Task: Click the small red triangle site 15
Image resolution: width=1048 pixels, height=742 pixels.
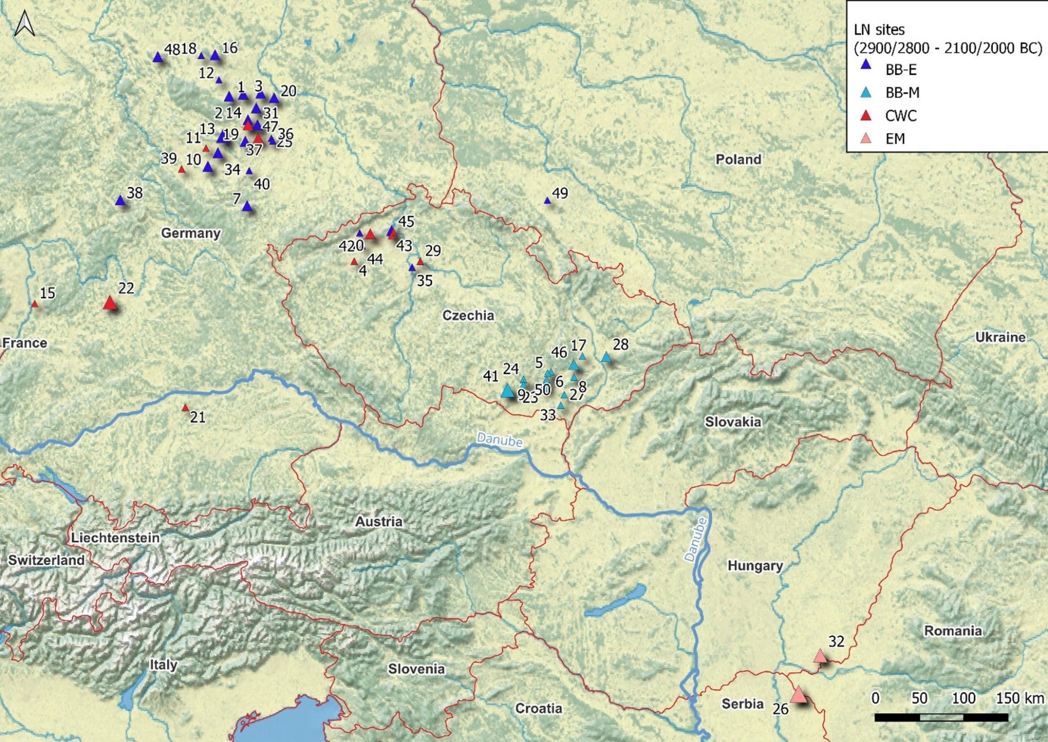Action: [x=35, y=304]
